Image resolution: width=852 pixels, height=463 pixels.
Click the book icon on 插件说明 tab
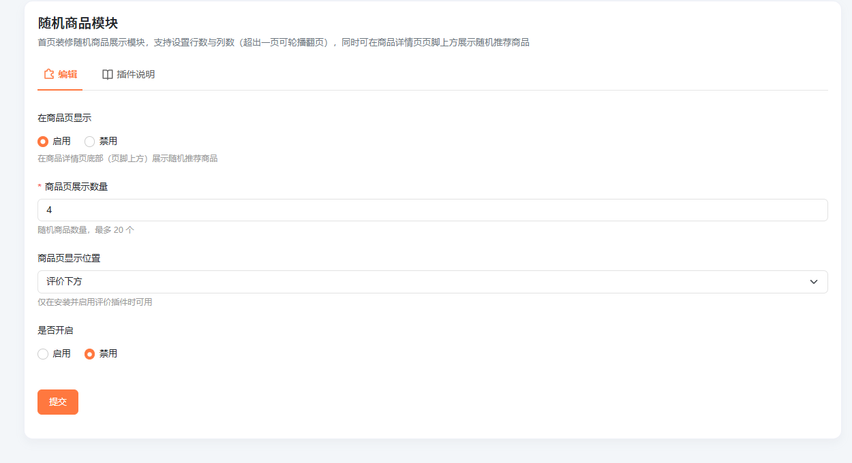click(107, 74)
